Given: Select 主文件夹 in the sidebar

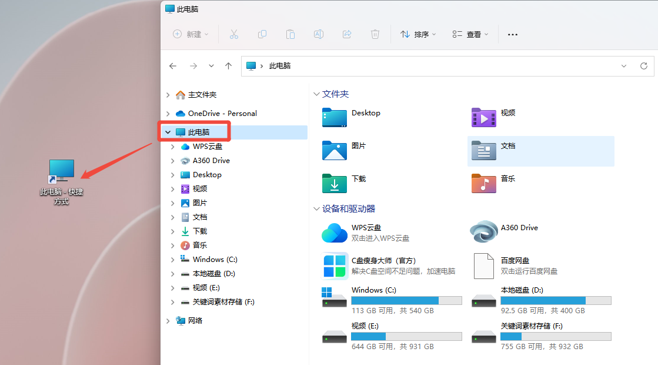Looking at the screenshot, I should point(202,95).
